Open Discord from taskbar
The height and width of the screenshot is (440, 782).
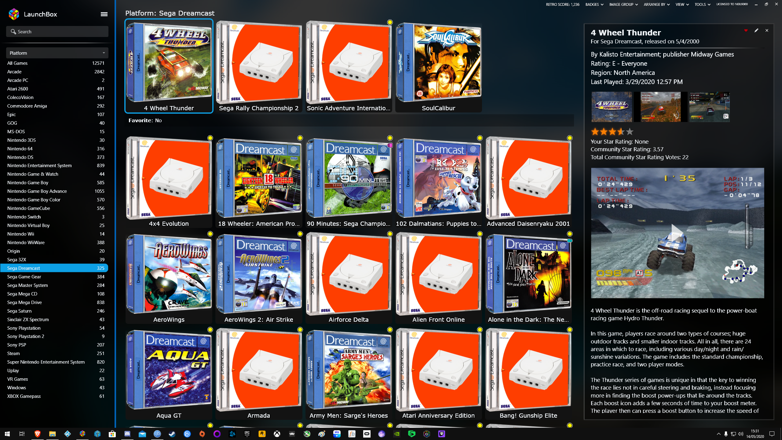(x=127, y=434)
